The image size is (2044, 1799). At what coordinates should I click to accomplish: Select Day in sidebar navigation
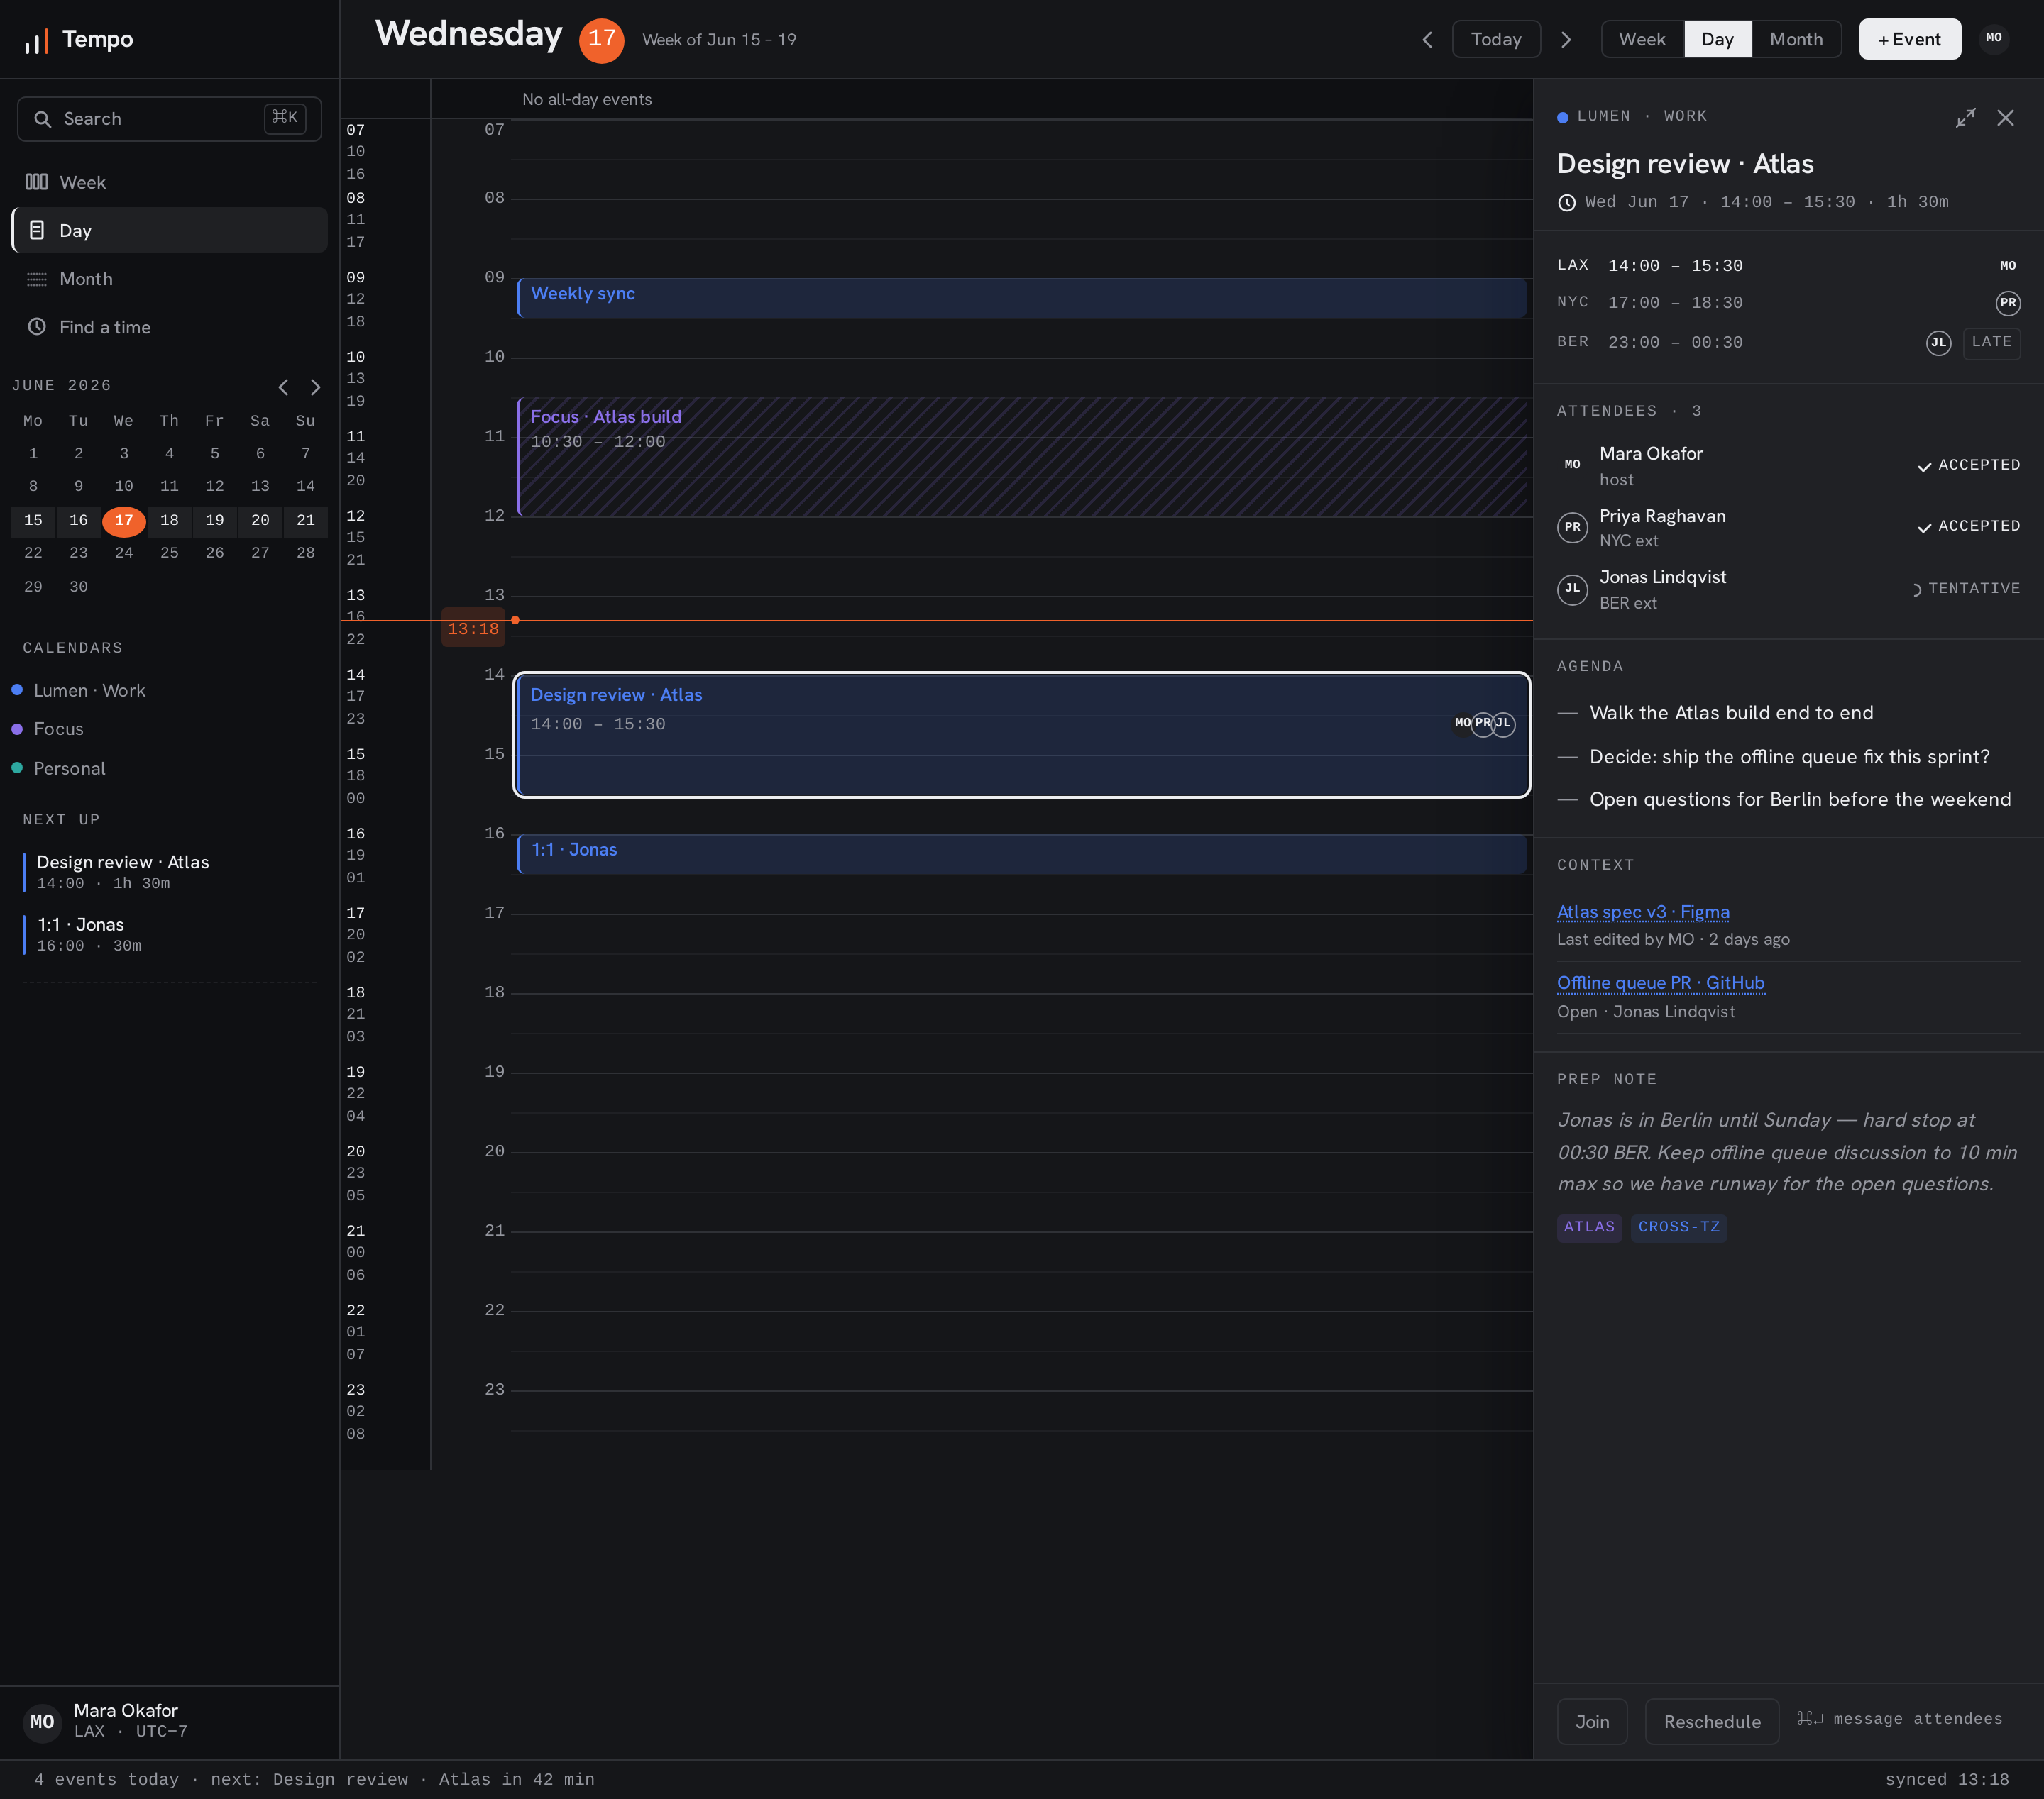[x=169, y=230]
